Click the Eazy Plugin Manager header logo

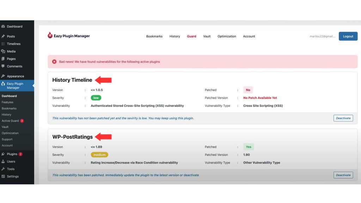[x=69, y=36]
